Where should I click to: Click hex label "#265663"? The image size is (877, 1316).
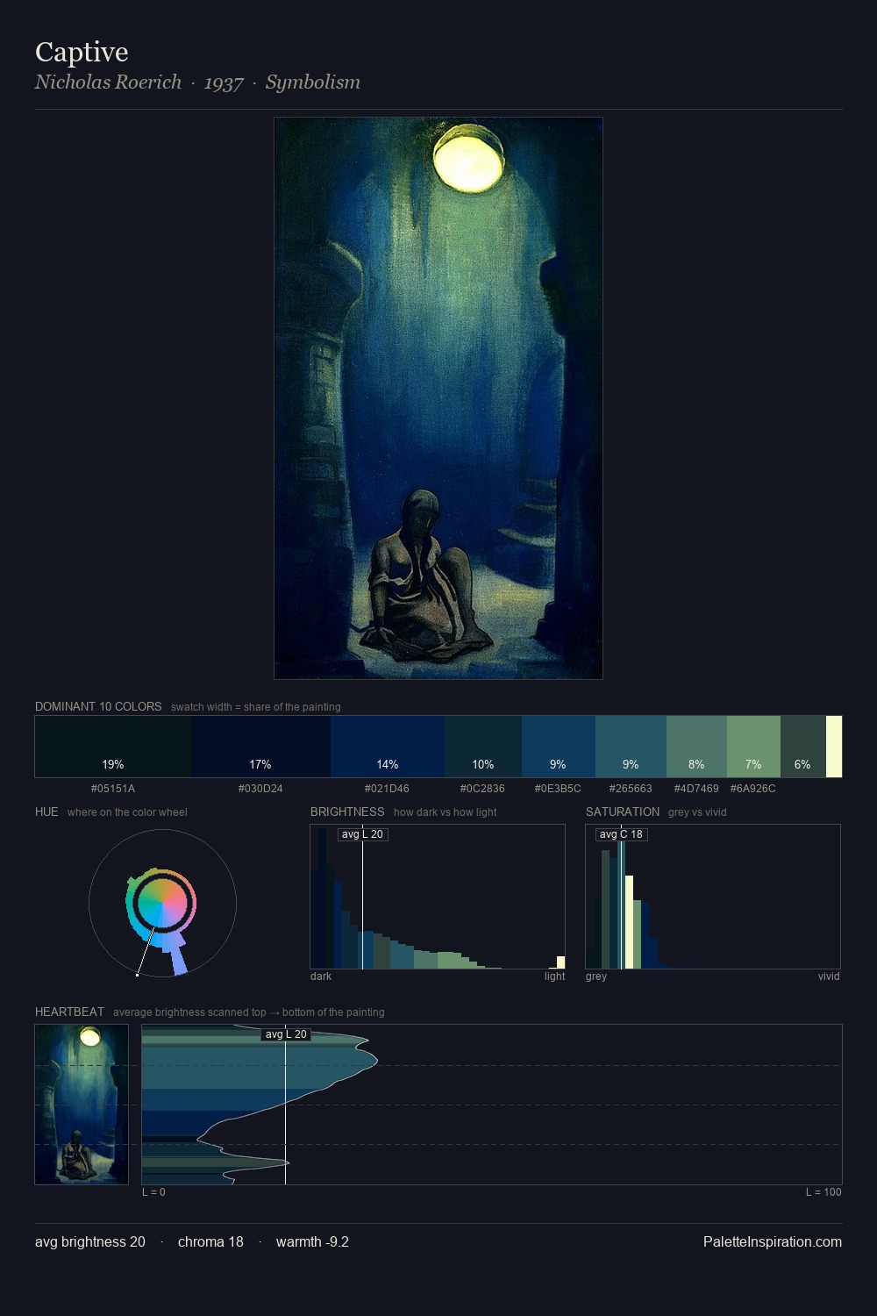631,788
